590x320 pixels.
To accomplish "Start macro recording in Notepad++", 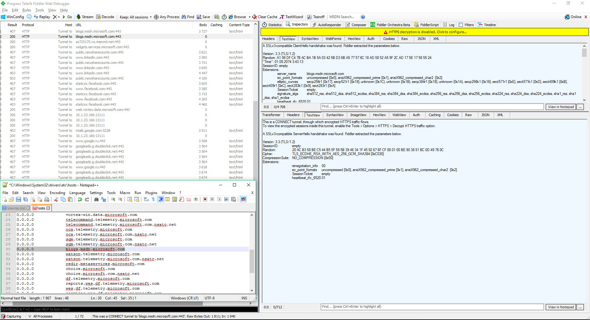I will coord(205,199).
